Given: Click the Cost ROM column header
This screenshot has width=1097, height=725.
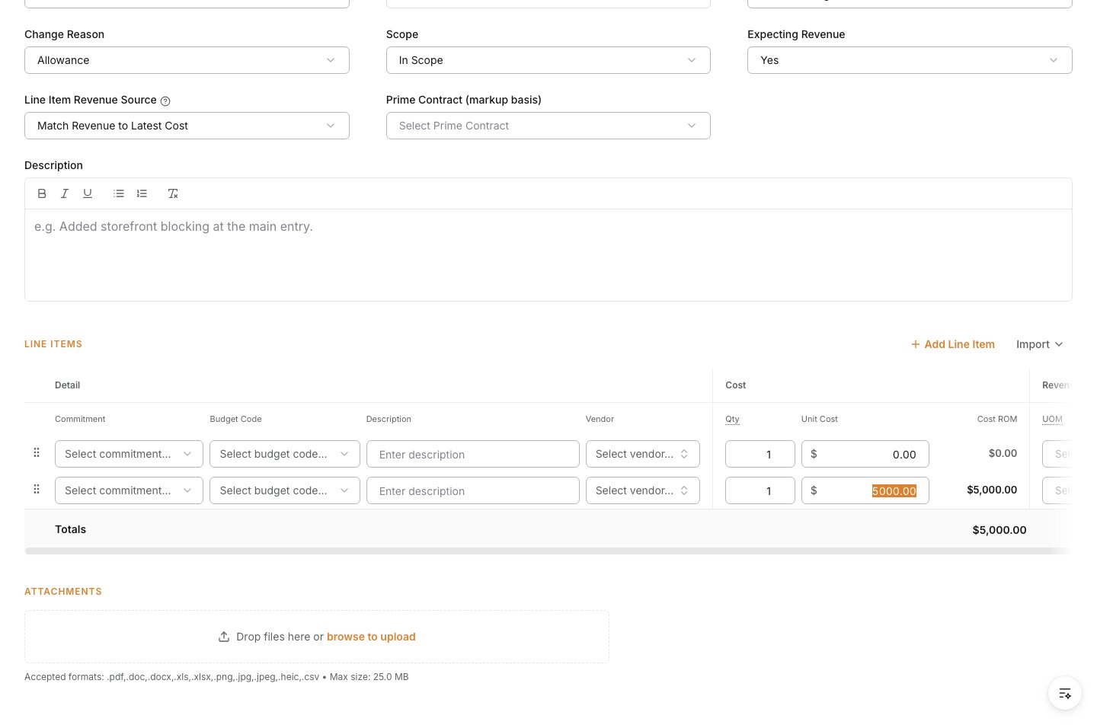Looking at the screenshot, I should point(997,419).
